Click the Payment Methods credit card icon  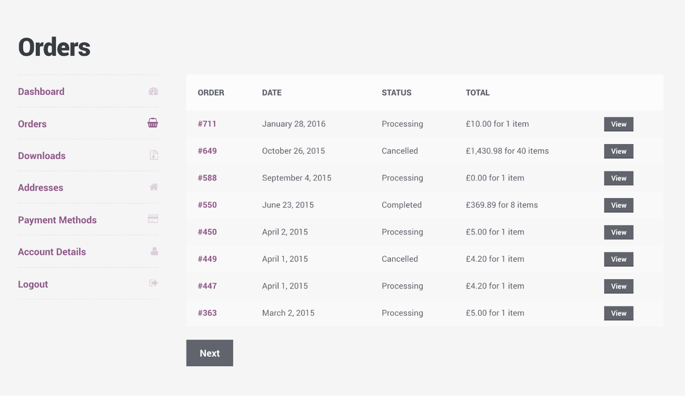pos(153,219)
